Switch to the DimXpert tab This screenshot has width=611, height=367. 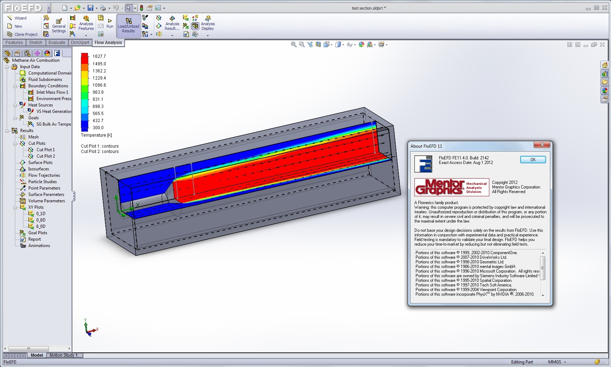click(80, 43)
